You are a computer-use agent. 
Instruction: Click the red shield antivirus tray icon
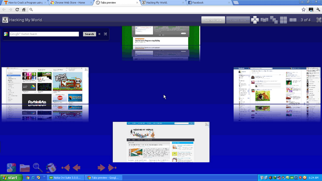pos(300,177)
